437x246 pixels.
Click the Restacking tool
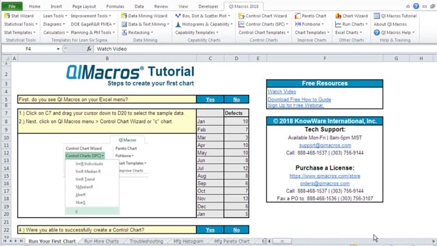[x=137, y=33]
